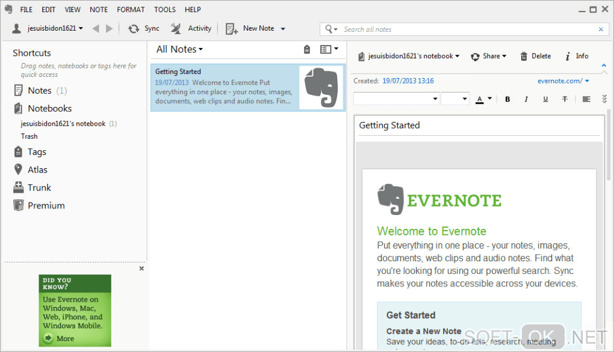This screenshot has width=614, height=352.
Task: Create a note with New Note icon
Action: pyautogui.click(x=231, y=28)
